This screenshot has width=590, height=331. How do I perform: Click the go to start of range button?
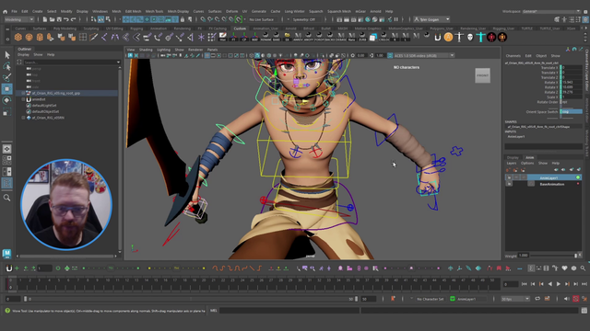point(525,284)
